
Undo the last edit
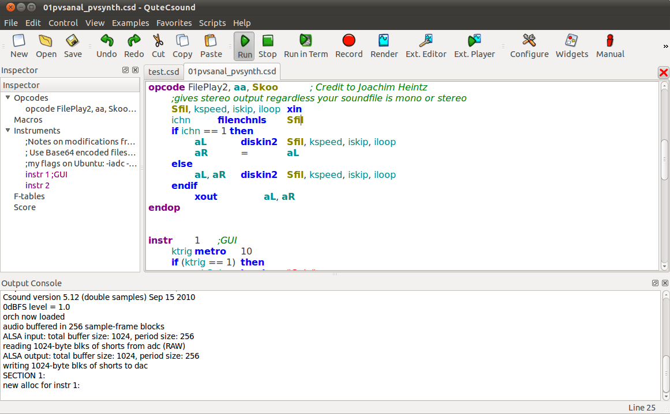[106, 46]
